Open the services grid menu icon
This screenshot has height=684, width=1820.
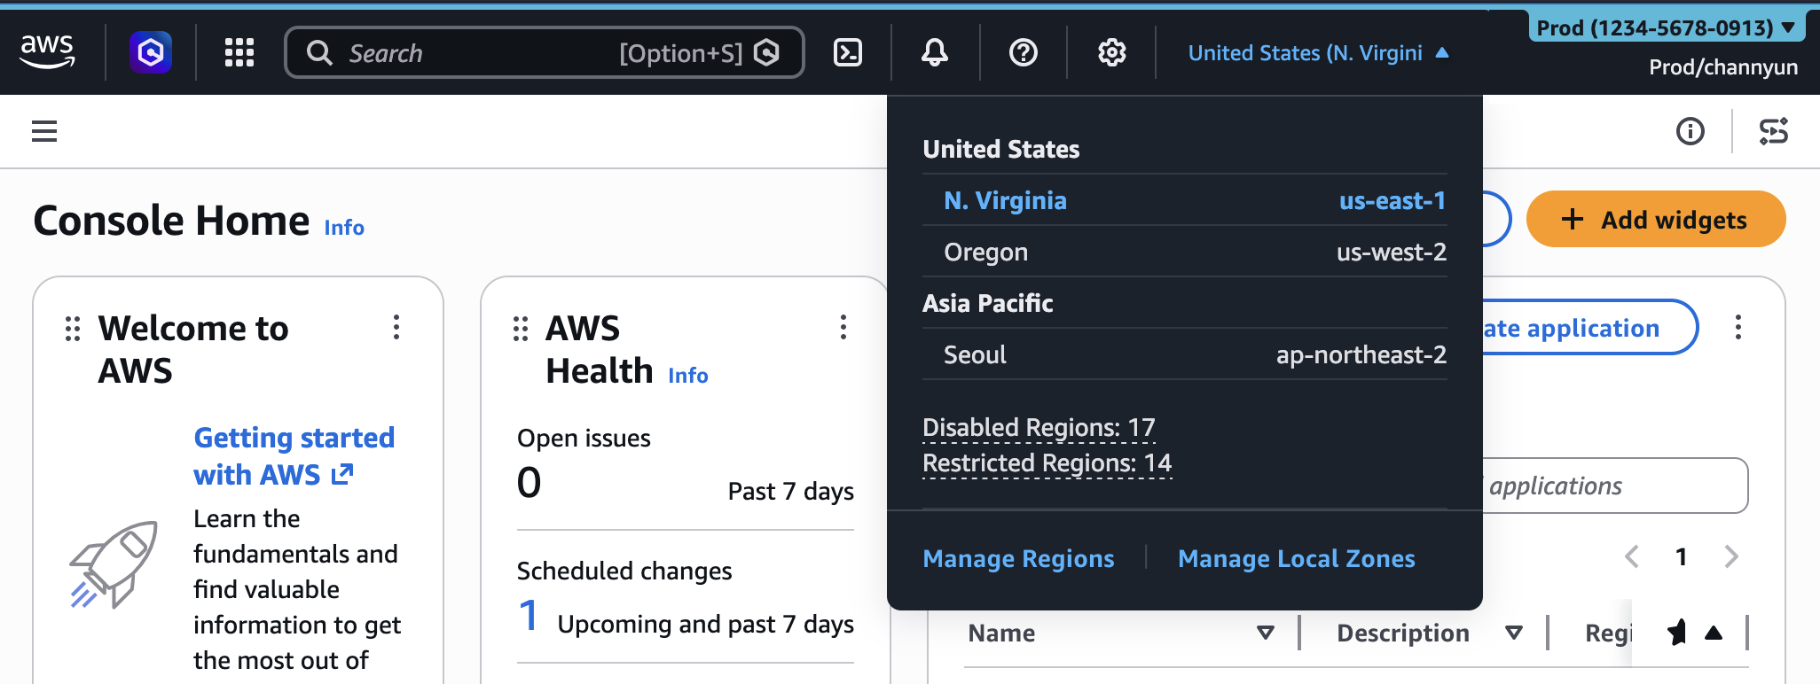(x=239, y=52)
